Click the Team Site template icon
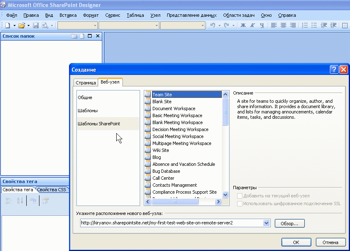 (148, 94)
